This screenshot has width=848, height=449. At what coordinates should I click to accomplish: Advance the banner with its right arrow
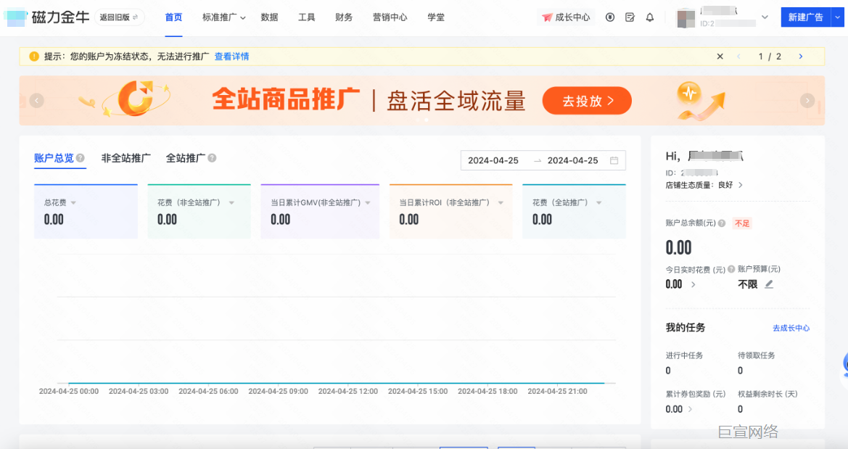(807, 100)
